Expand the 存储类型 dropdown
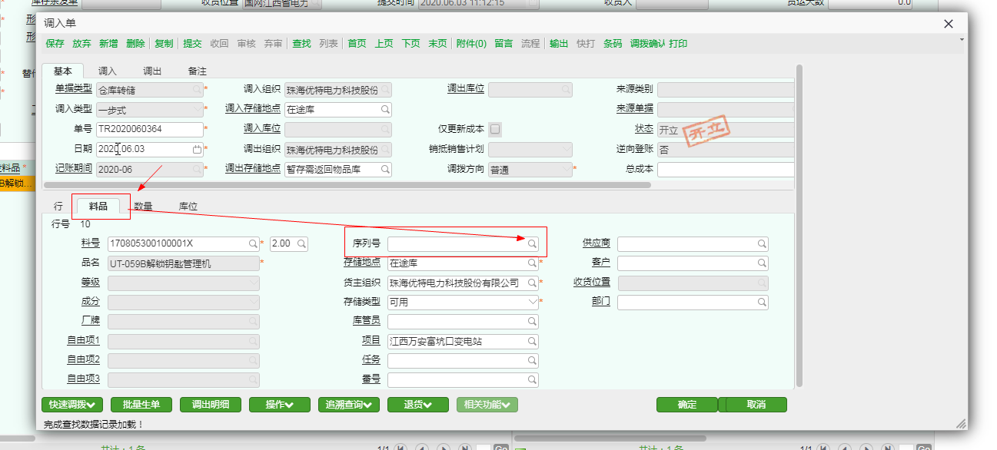This screenshot has width=997, height=450. click(532, 302)
